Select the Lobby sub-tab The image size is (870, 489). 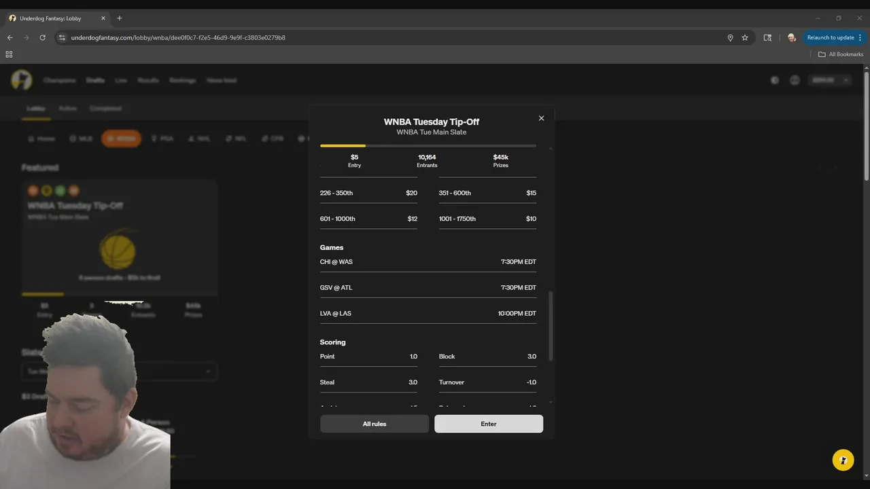[36, 108]
